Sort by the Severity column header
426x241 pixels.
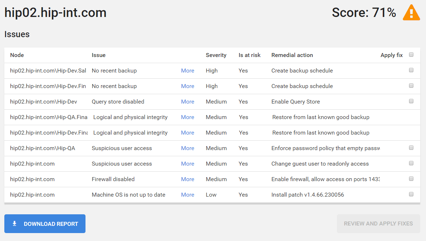[x=216, y=55]
